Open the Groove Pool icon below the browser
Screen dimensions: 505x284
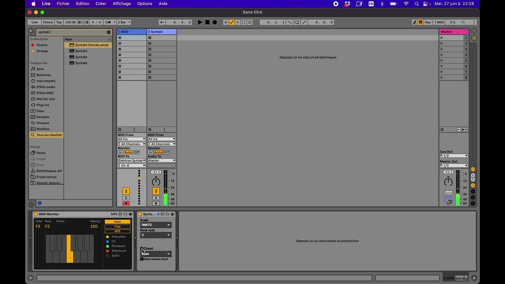tap(31, 204)
